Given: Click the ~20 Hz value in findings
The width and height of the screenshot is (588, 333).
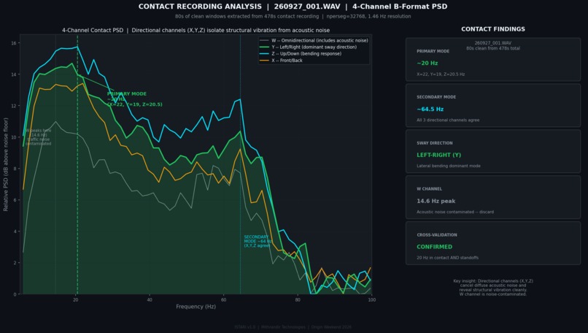Looking at the screenshot, I should coord(427,63).
